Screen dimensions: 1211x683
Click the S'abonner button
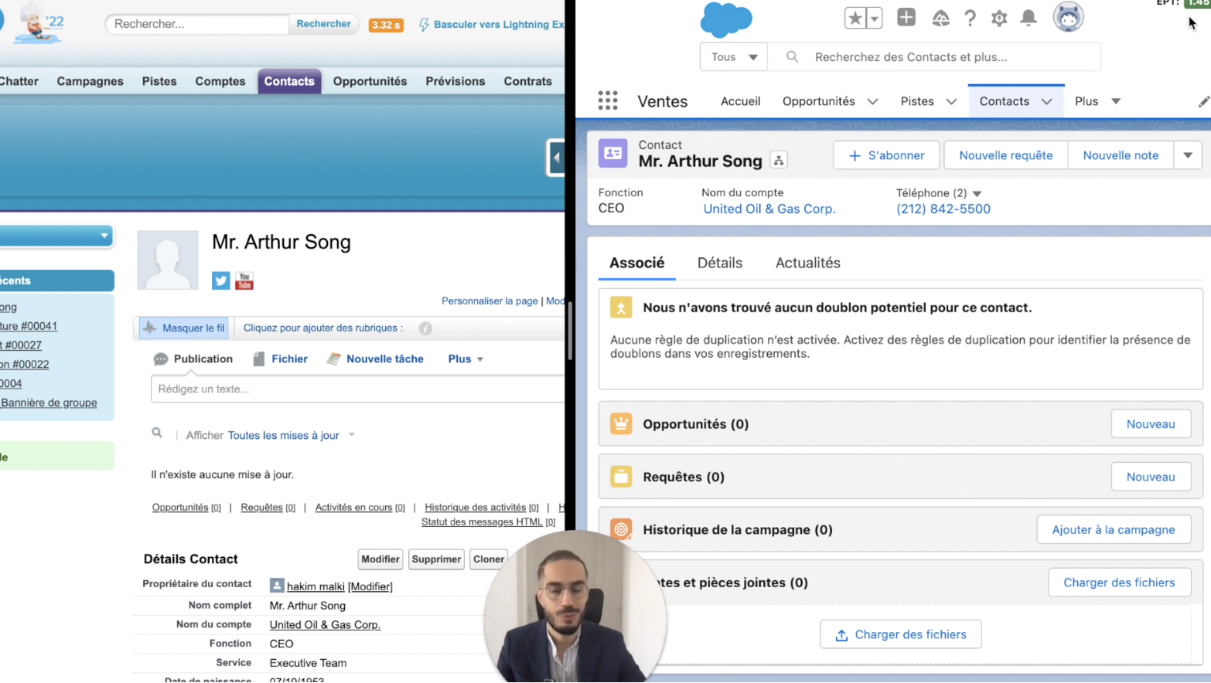point(886,155)
